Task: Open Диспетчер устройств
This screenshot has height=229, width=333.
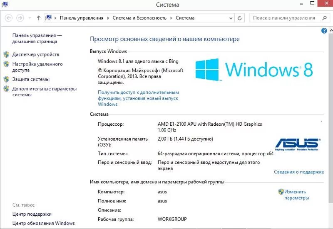Action: pos(35,54)
